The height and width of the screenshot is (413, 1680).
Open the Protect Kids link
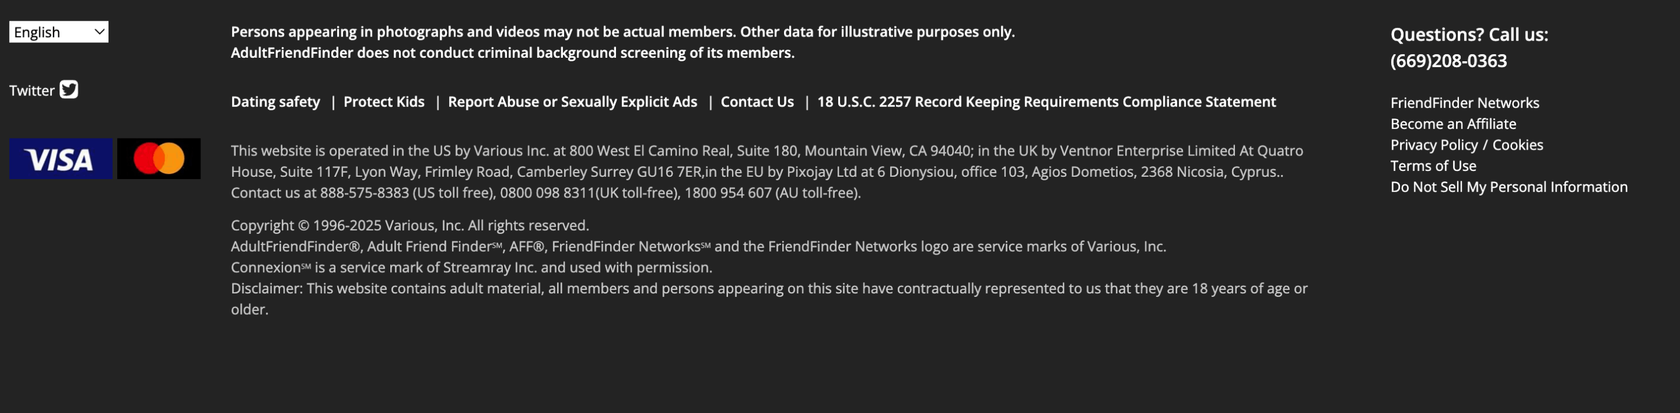pyautogui.click(x=384, y=101)
